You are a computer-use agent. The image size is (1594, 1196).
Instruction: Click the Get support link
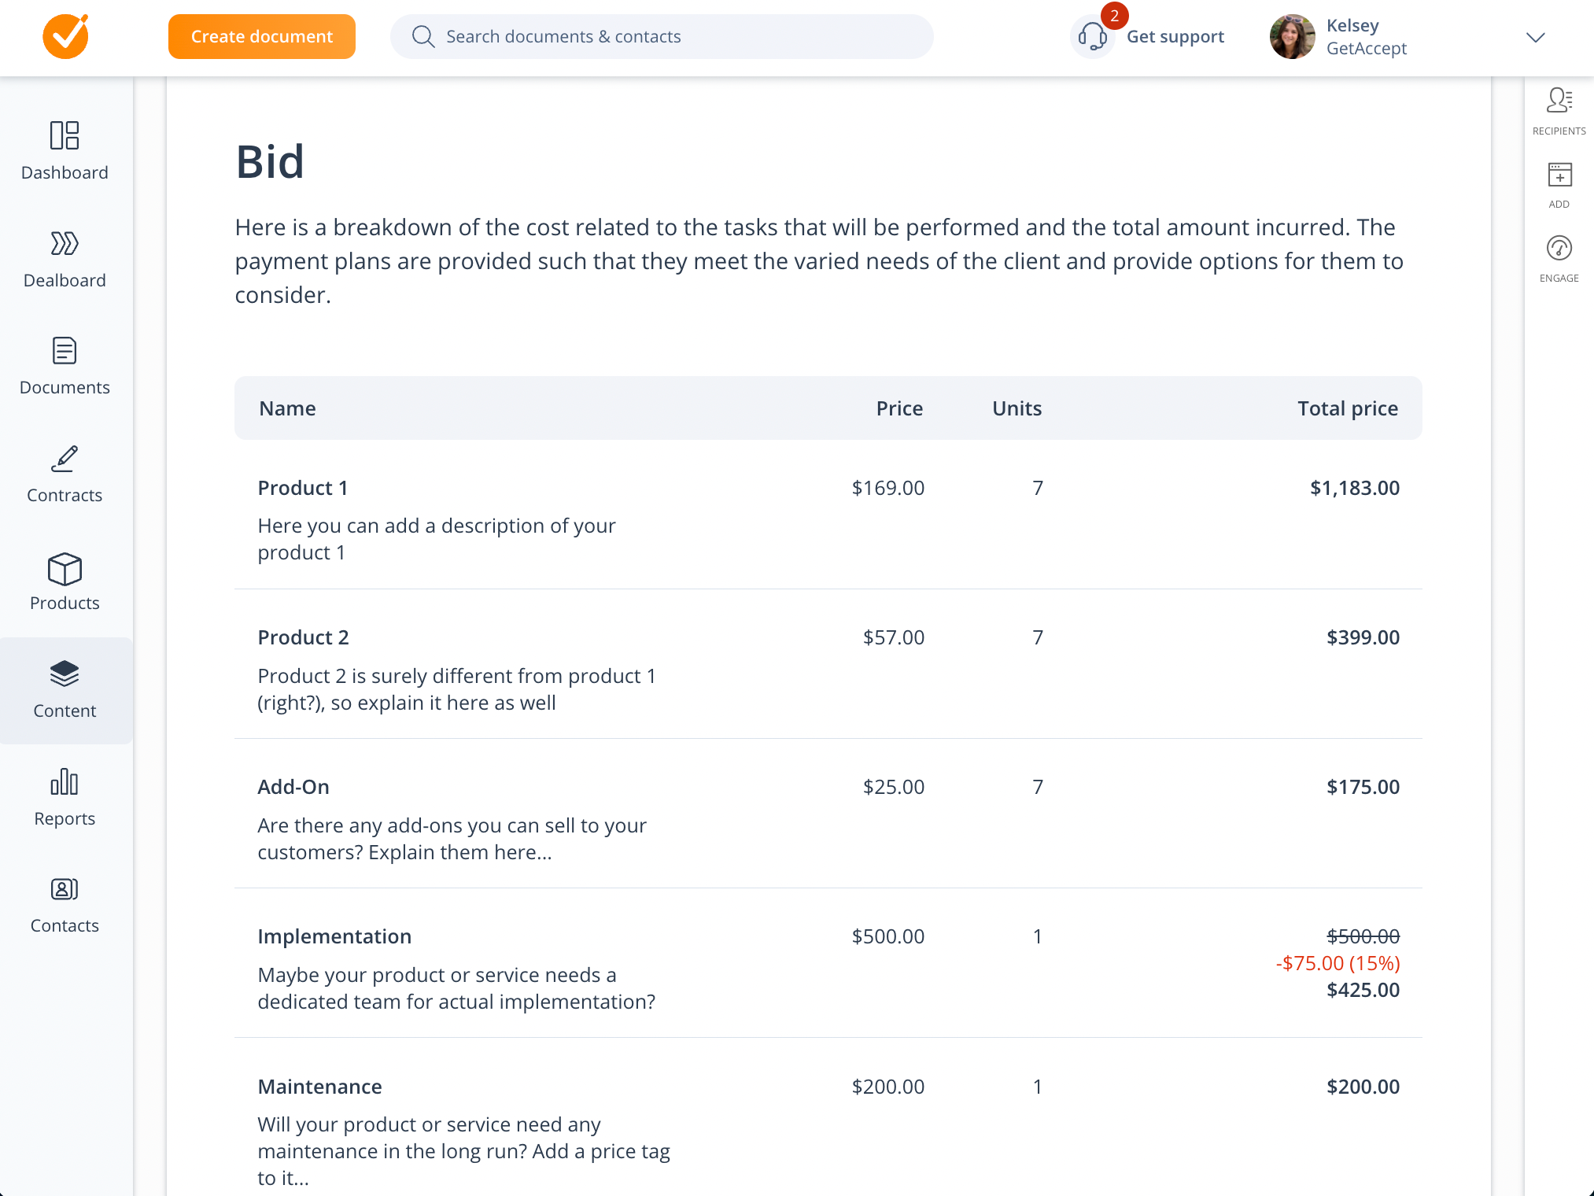pyautogui.click(x=1175, y=37)
